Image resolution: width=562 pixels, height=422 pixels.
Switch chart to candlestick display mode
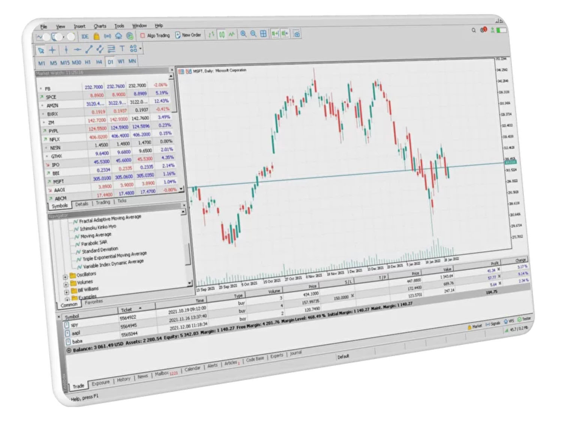pos(222,34)
